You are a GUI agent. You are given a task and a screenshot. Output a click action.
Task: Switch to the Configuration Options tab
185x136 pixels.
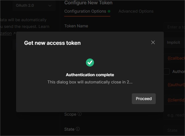click(85, 11)
